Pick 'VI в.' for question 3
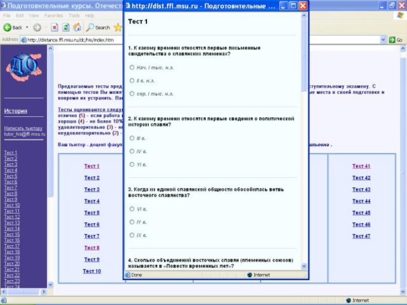Viewport: 407px width, 305px height. [132, 209]
